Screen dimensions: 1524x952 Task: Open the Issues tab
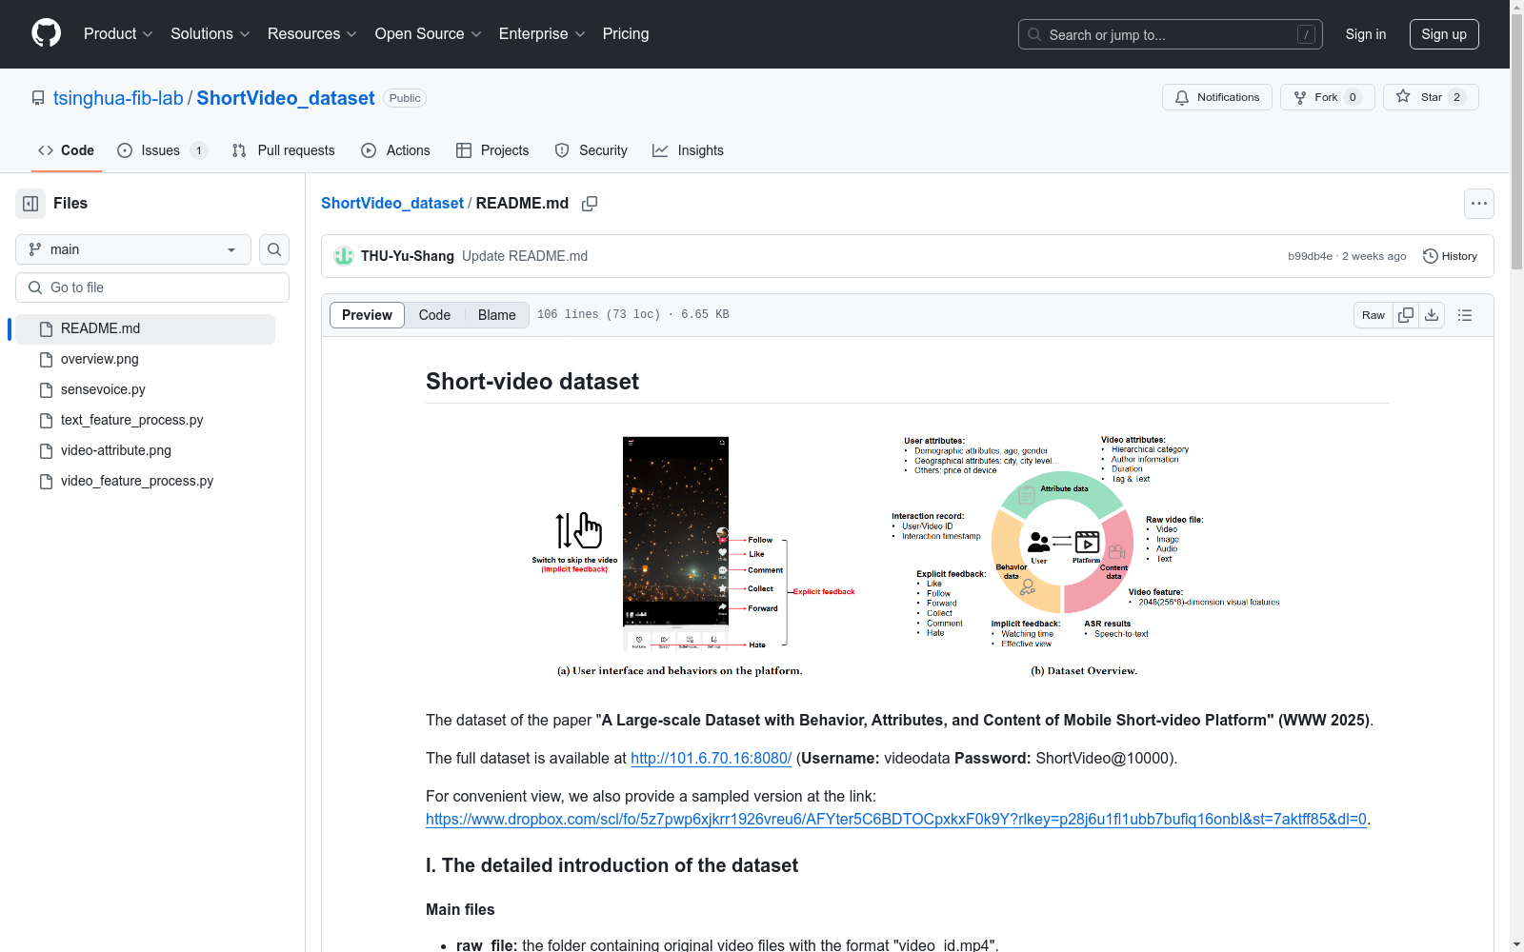point(161,150)
